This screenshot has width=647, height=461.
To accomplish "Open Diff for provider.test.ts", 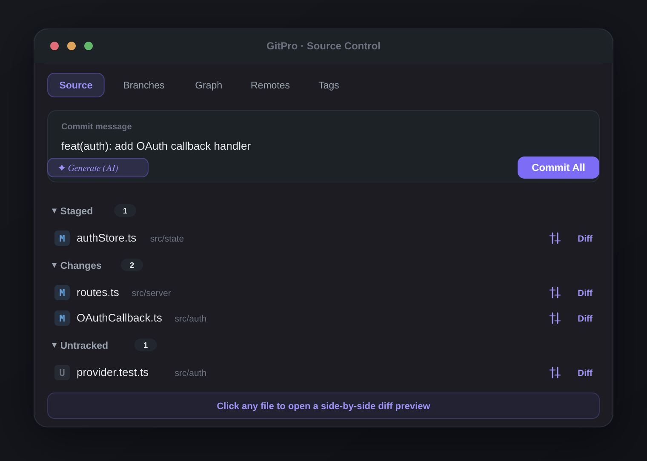I will click(x=585, y=373).
